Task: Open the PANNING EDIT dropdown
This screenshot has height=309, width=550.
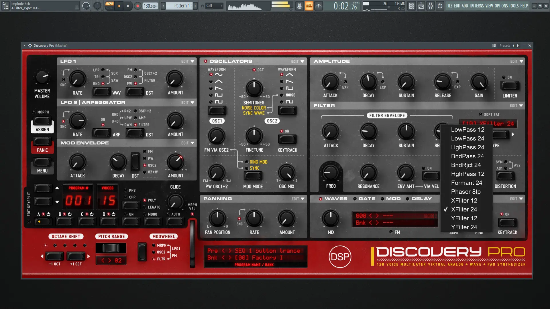Action: 298,199
